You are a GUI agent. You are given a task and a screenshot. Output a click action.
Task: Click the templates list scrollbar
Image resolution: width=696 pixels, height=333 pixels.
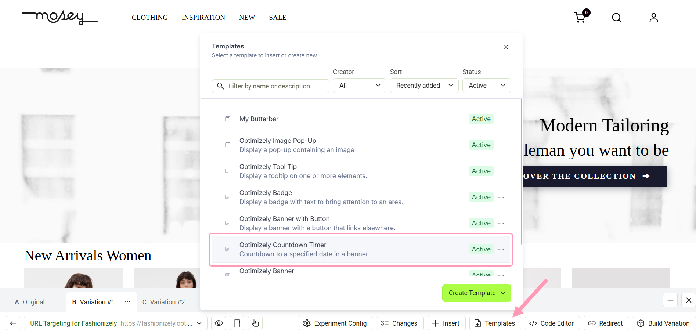(x=522, y=171)
